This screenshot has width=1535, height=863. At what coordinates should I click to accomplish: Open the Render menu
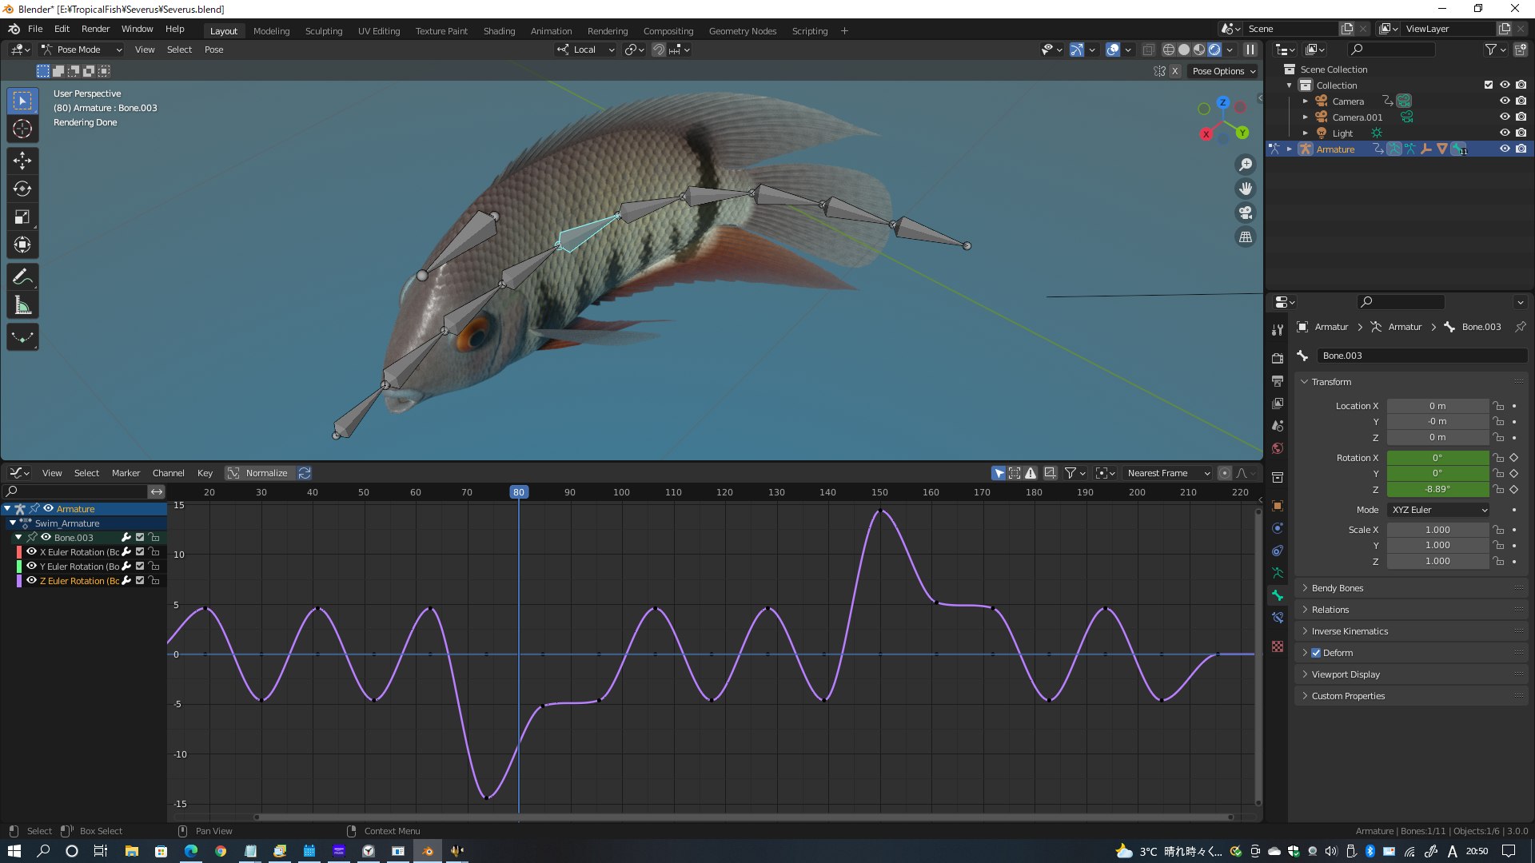pos(95,29)
